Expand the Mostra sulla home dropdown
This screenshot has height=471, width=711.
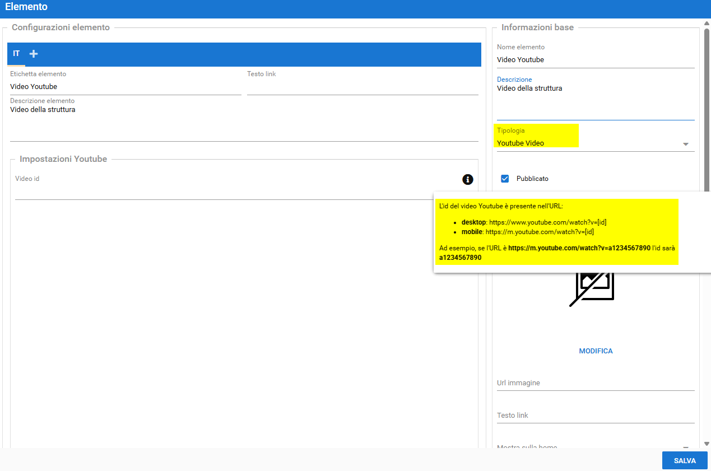[685, 447]
